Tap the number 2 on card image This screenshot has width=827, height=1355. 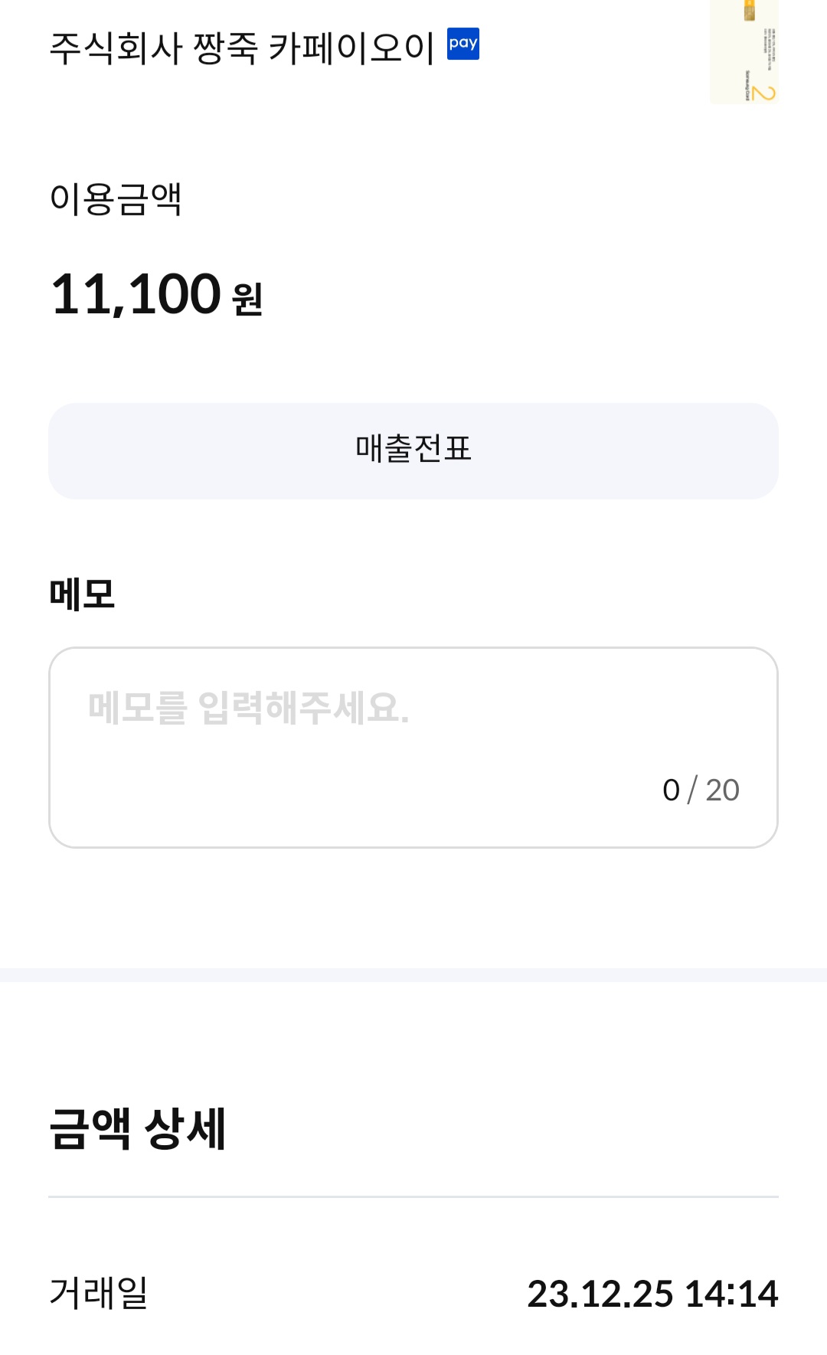(x=763, y=93)
